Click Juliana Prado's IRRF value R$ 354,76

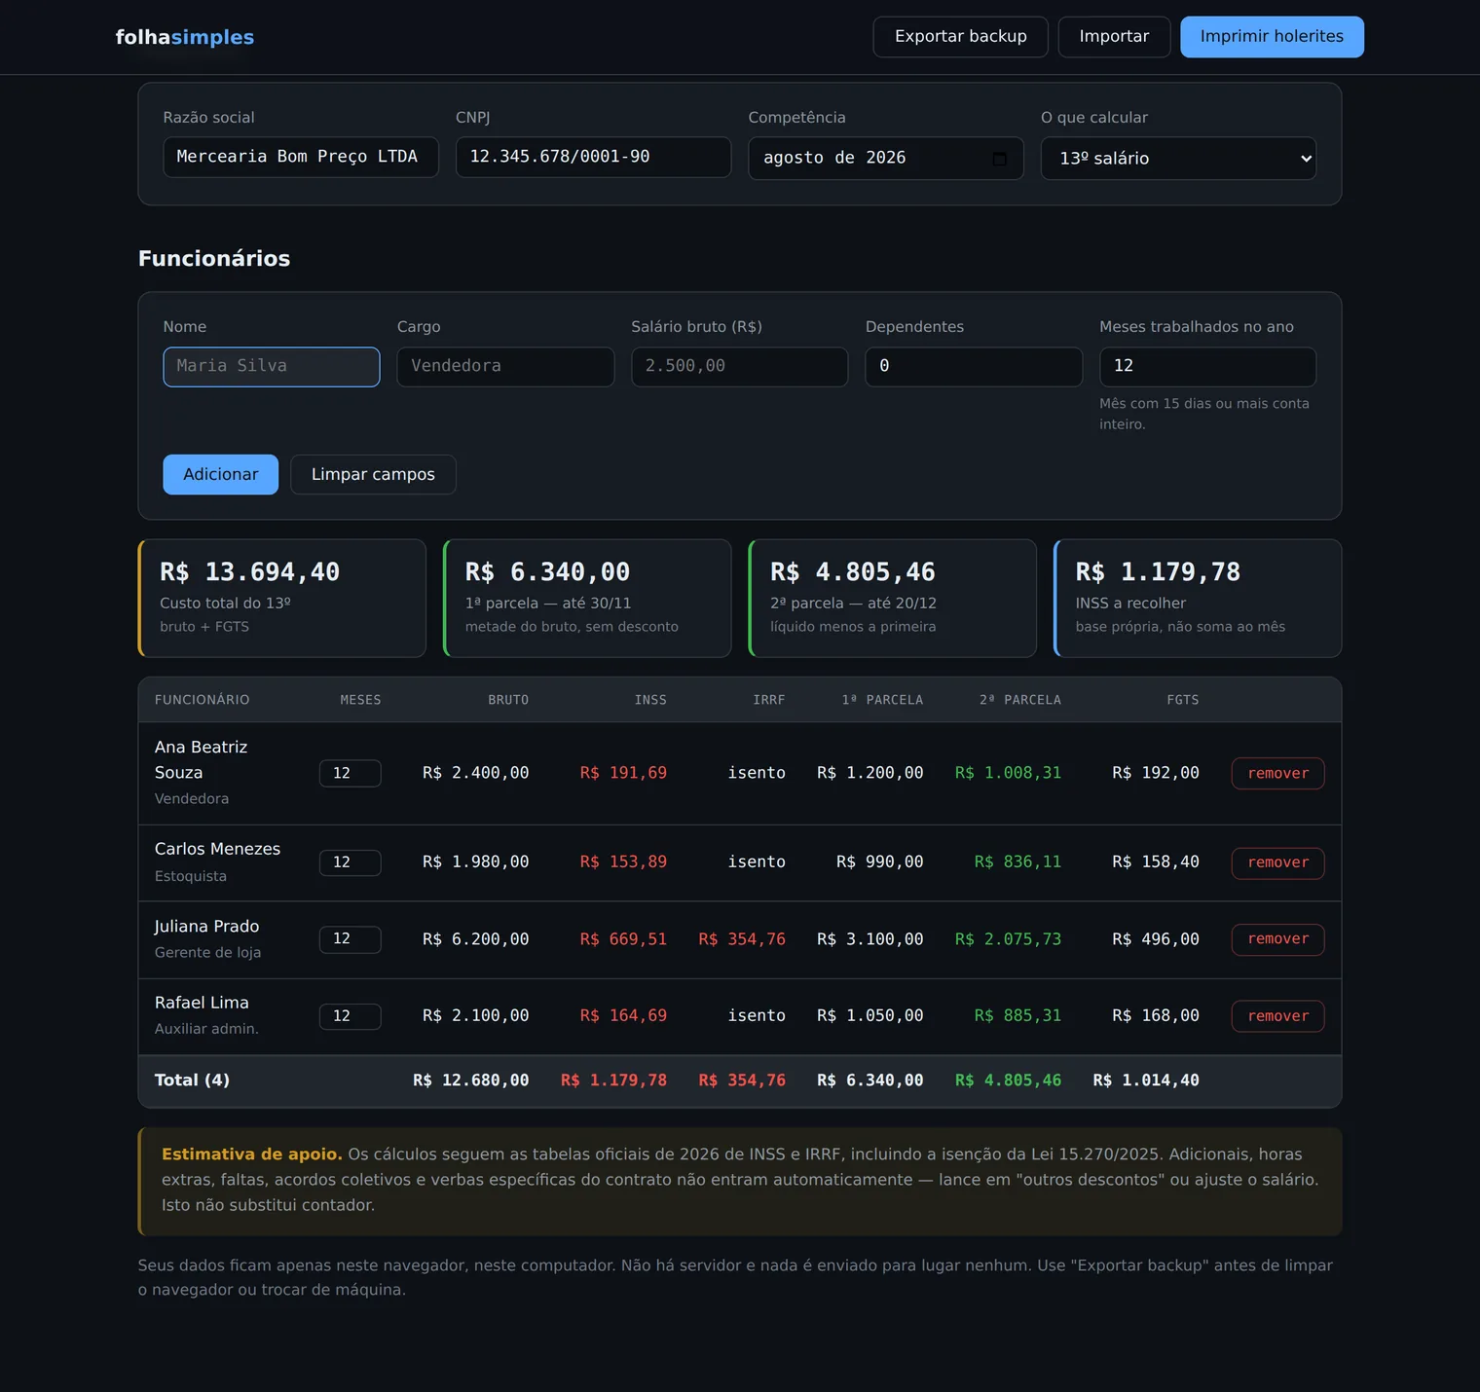coord(742,939)
